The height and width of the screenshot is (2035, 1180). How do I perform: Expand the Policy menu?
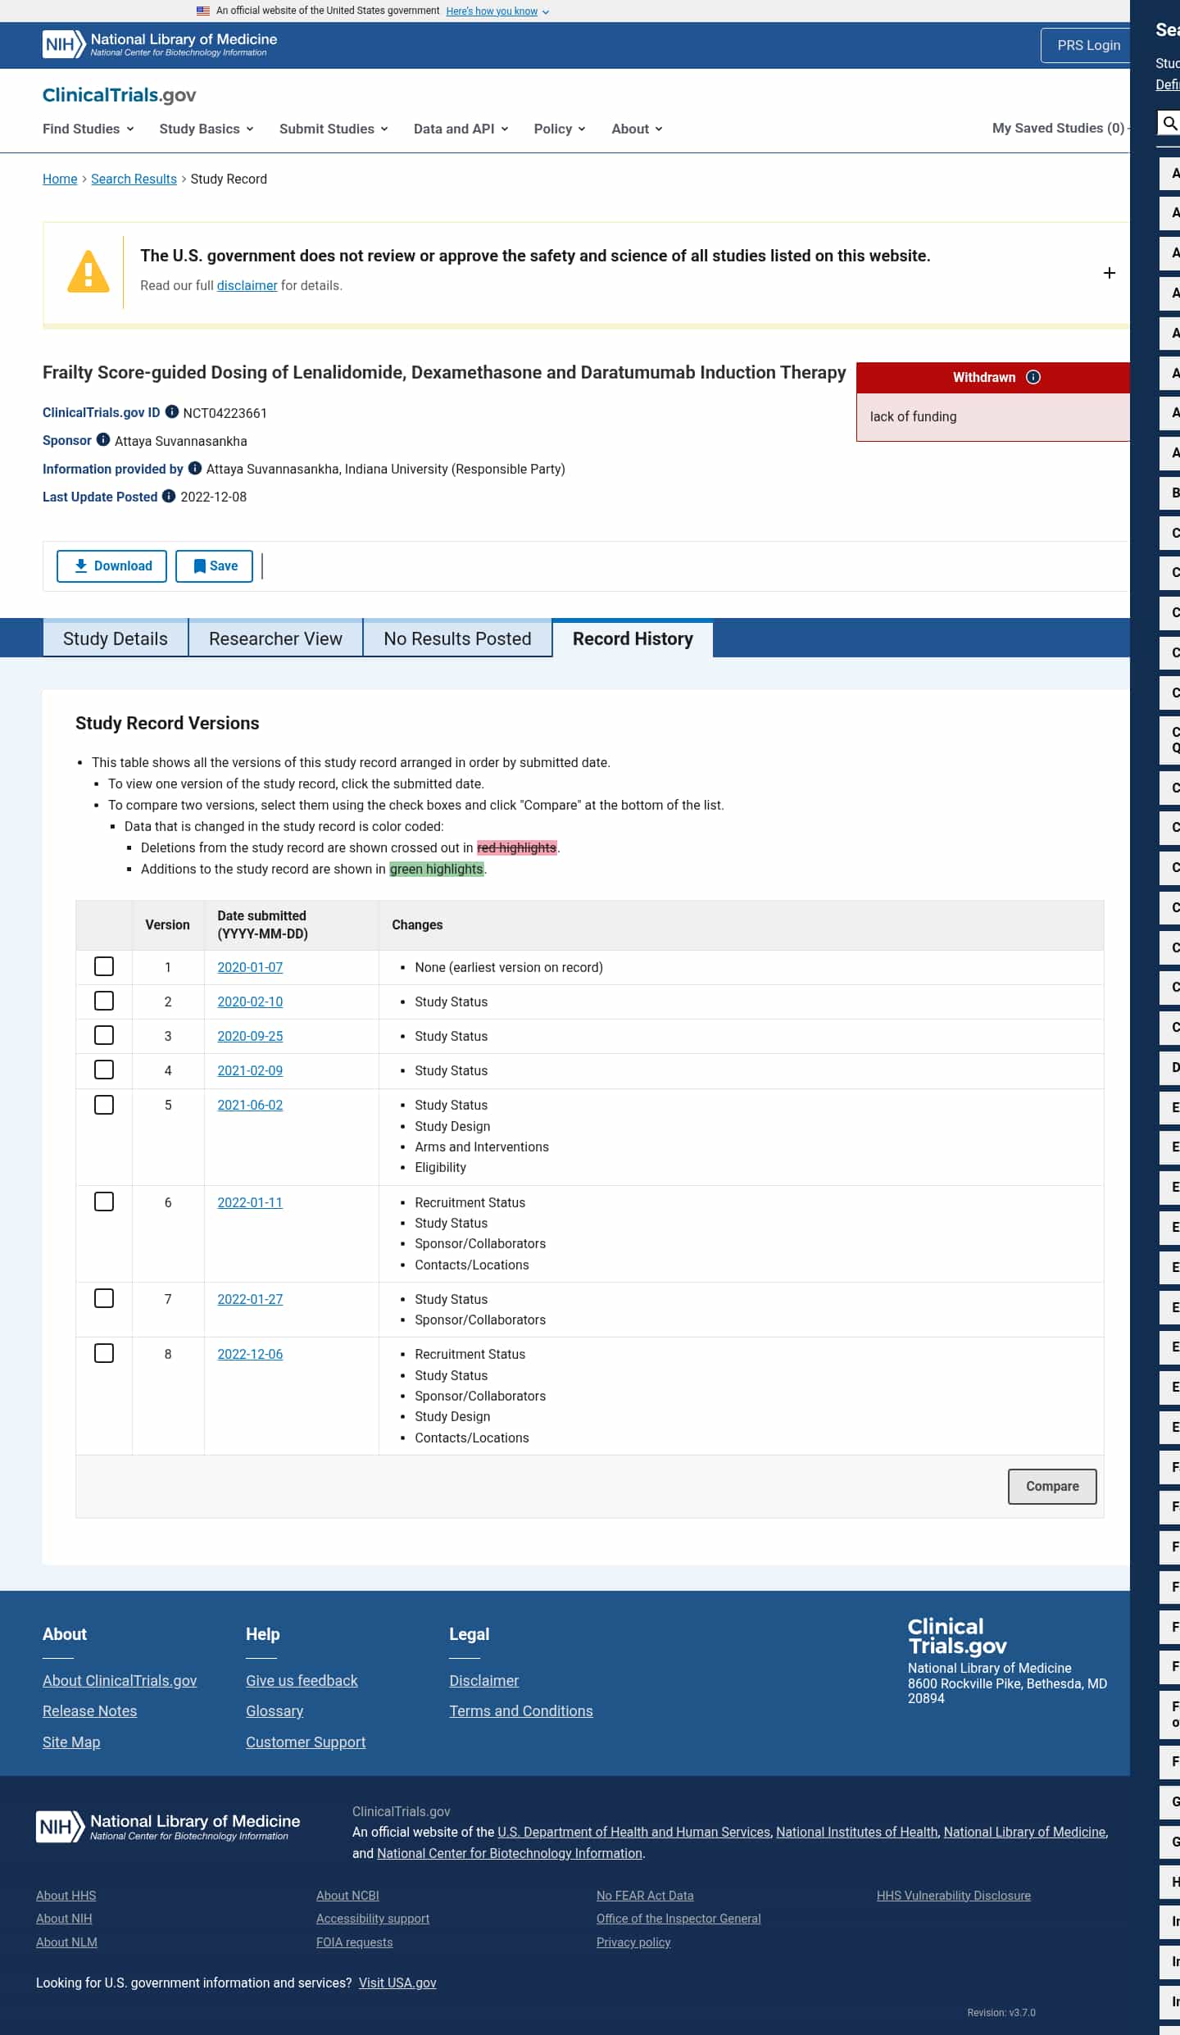click(x=560, y=129)
